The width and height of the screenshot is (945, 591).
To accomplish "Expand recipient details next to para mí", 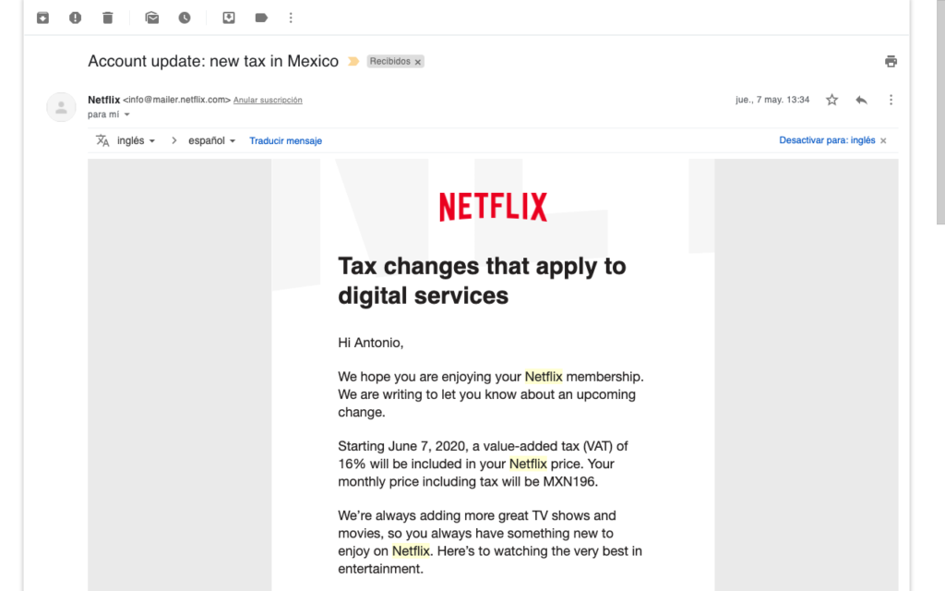I will pyautogui.click(x=126, y=115).
